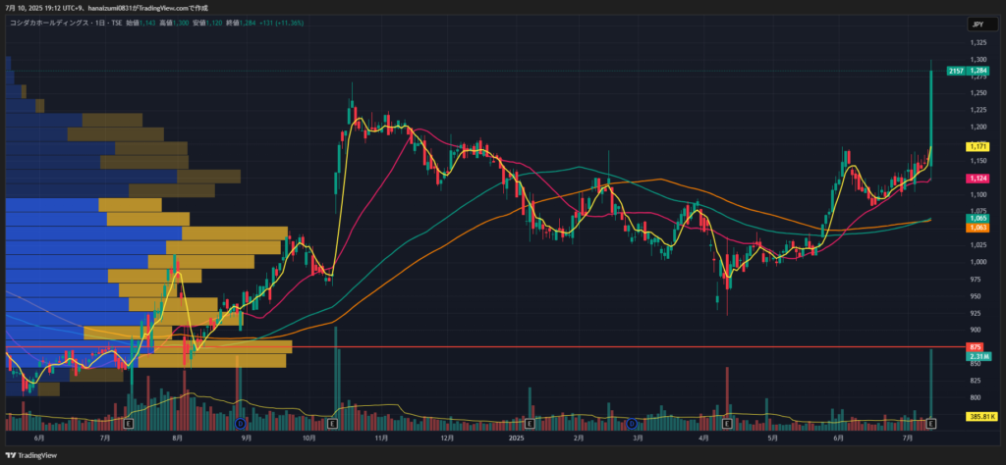Open the dividend marker D before 9月
This screenshot has width=1006, height=465.
click(241, 424)
